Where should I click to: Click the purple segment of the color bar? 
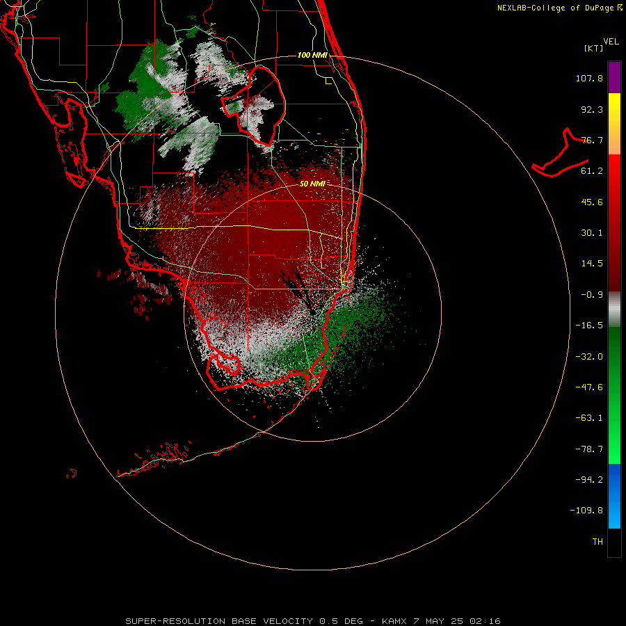(614, 77)
